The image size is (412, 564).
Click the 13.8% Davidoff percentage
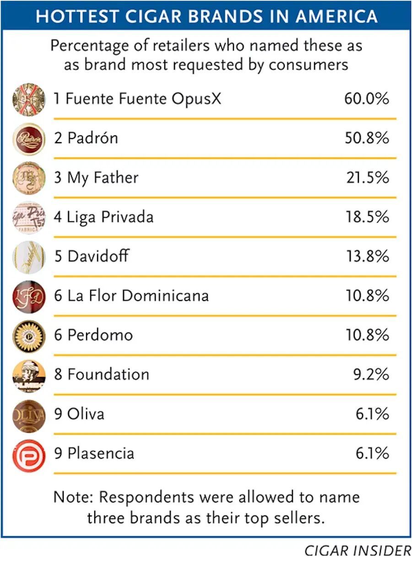point(366,256)
